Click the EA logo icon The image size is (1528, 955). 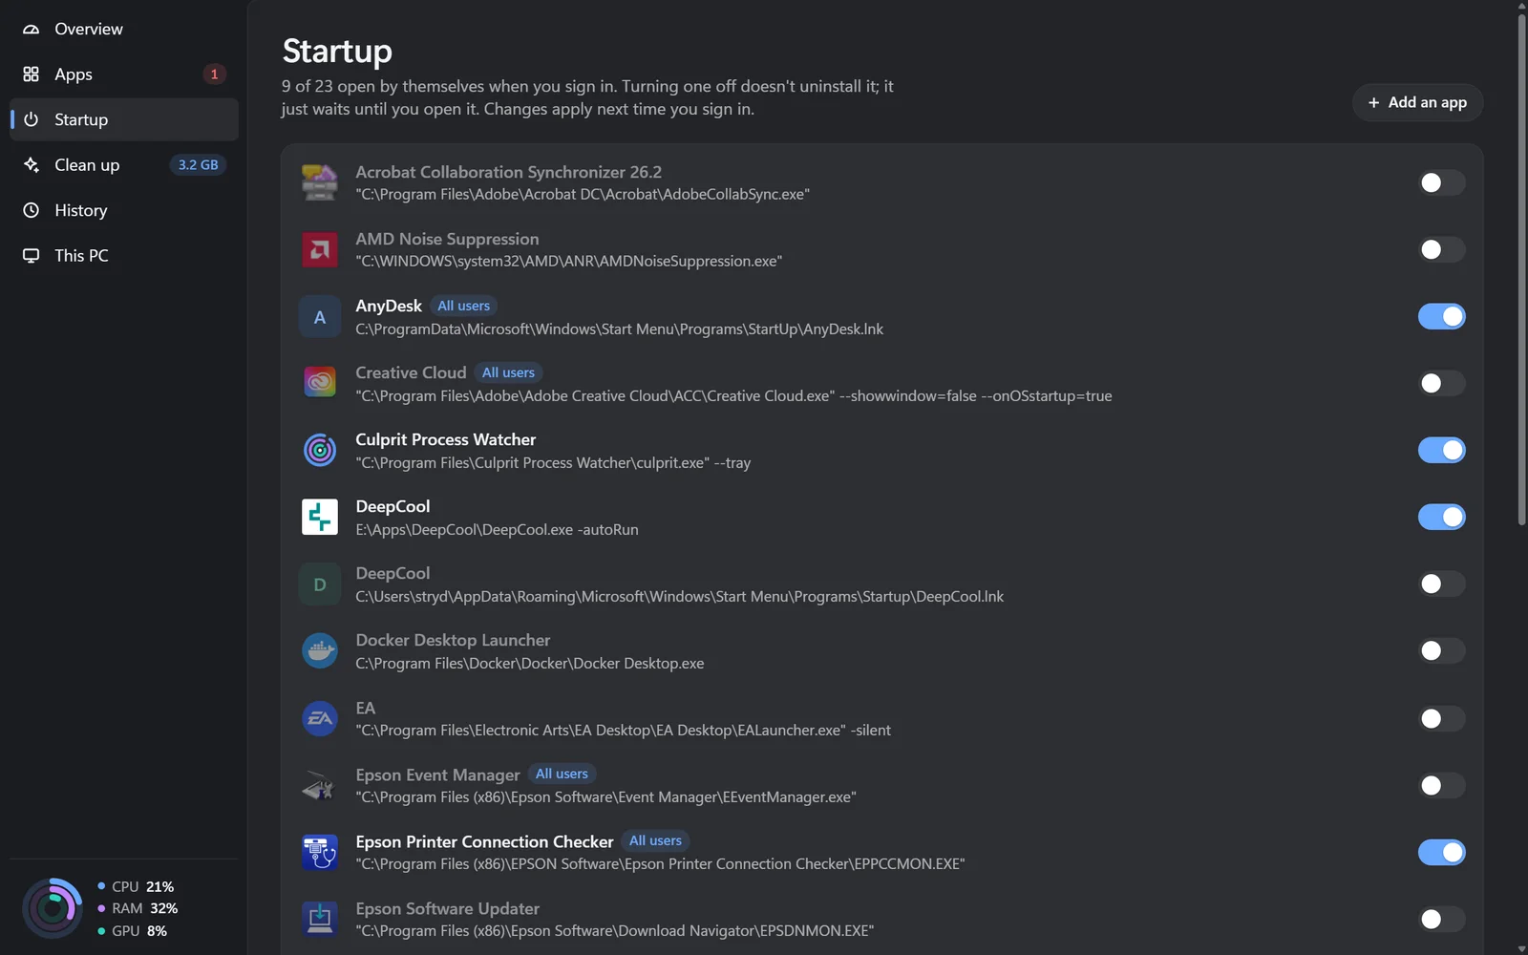coord(320,718)
